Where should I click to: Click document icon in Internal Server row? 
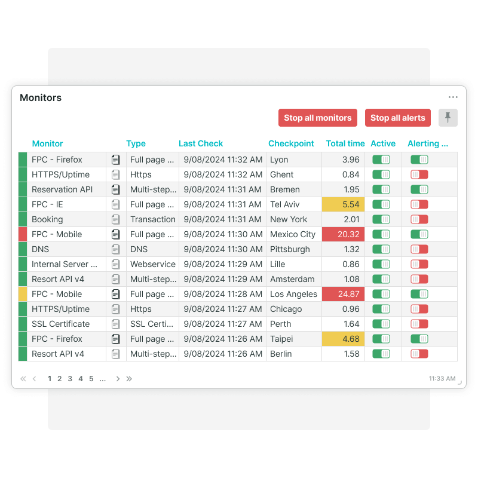(x=116, y=264)
